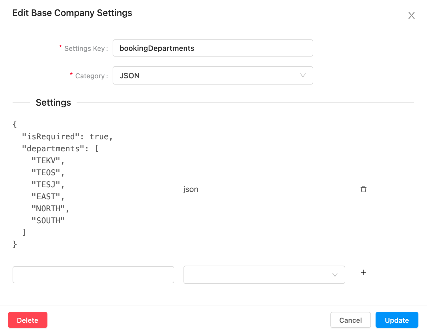Focus the Settings Key input field
The width and height of the screenshot is (427, 333).
213,48
